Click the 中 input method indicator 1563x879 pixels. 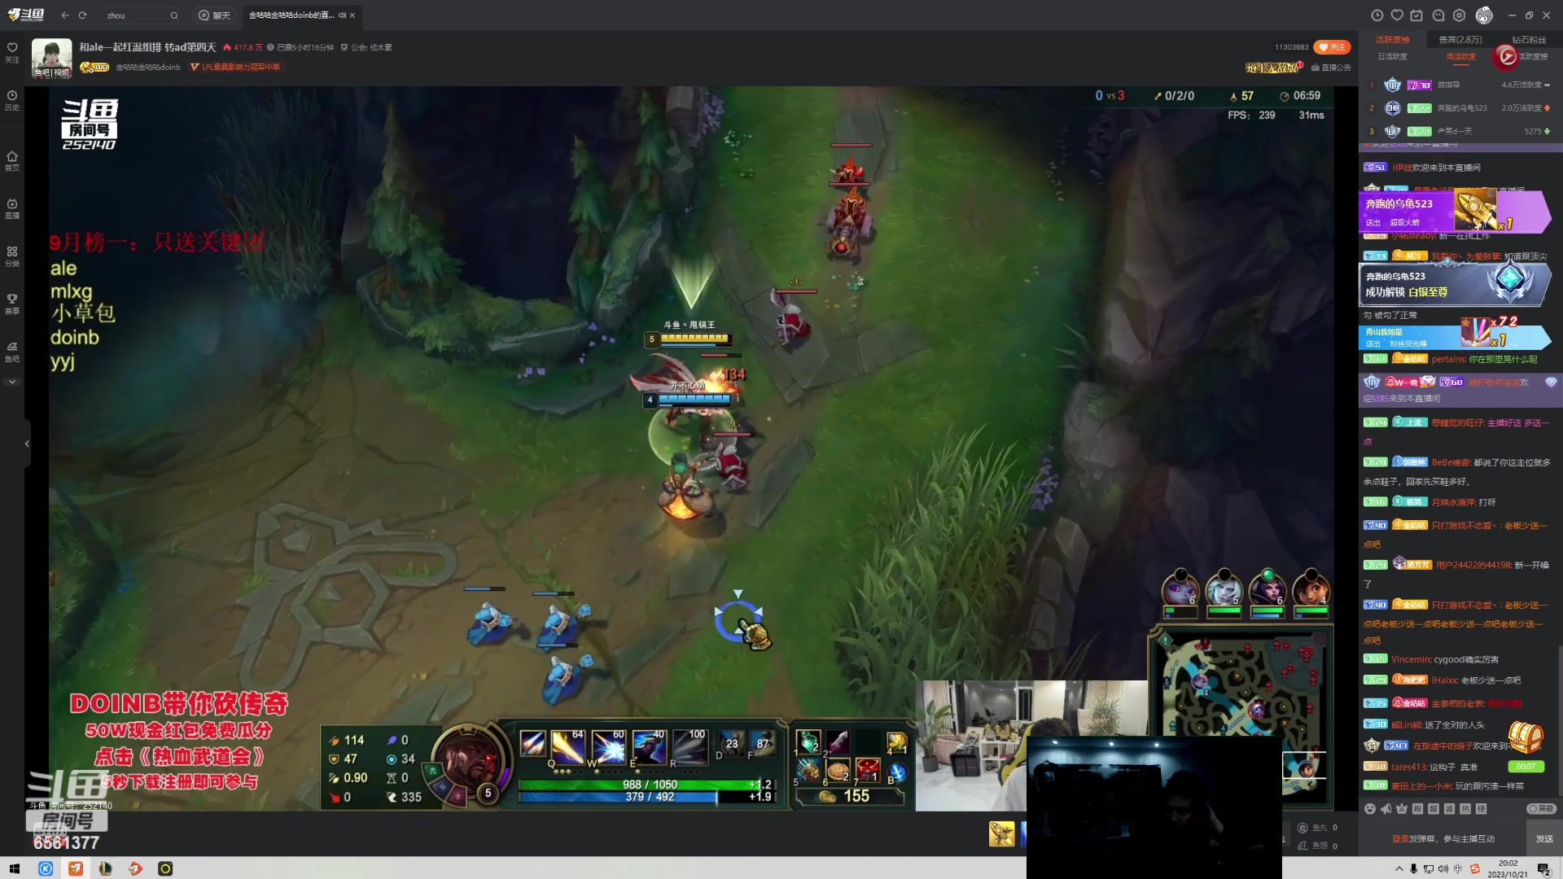(x=1457, y=868)
